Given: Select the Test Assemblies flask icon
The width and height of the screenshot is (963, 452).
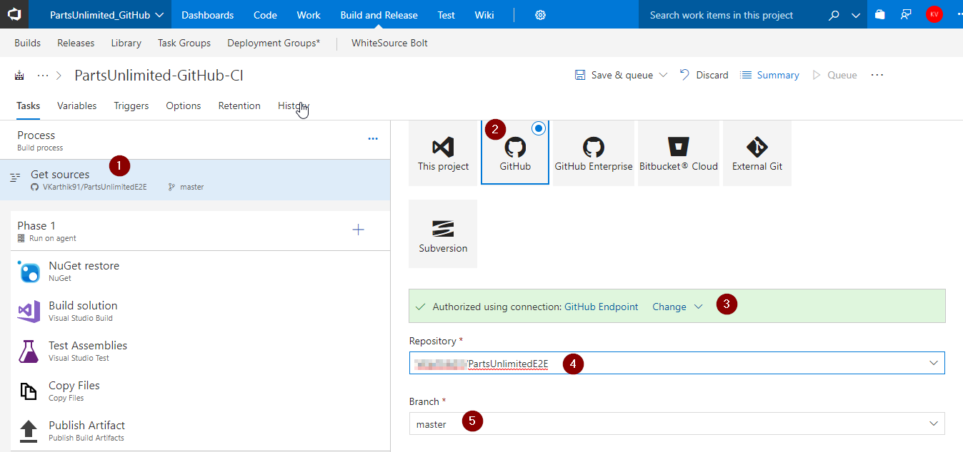Looking at the screenshot, I should pyautogui.click(x=29, y=351).
